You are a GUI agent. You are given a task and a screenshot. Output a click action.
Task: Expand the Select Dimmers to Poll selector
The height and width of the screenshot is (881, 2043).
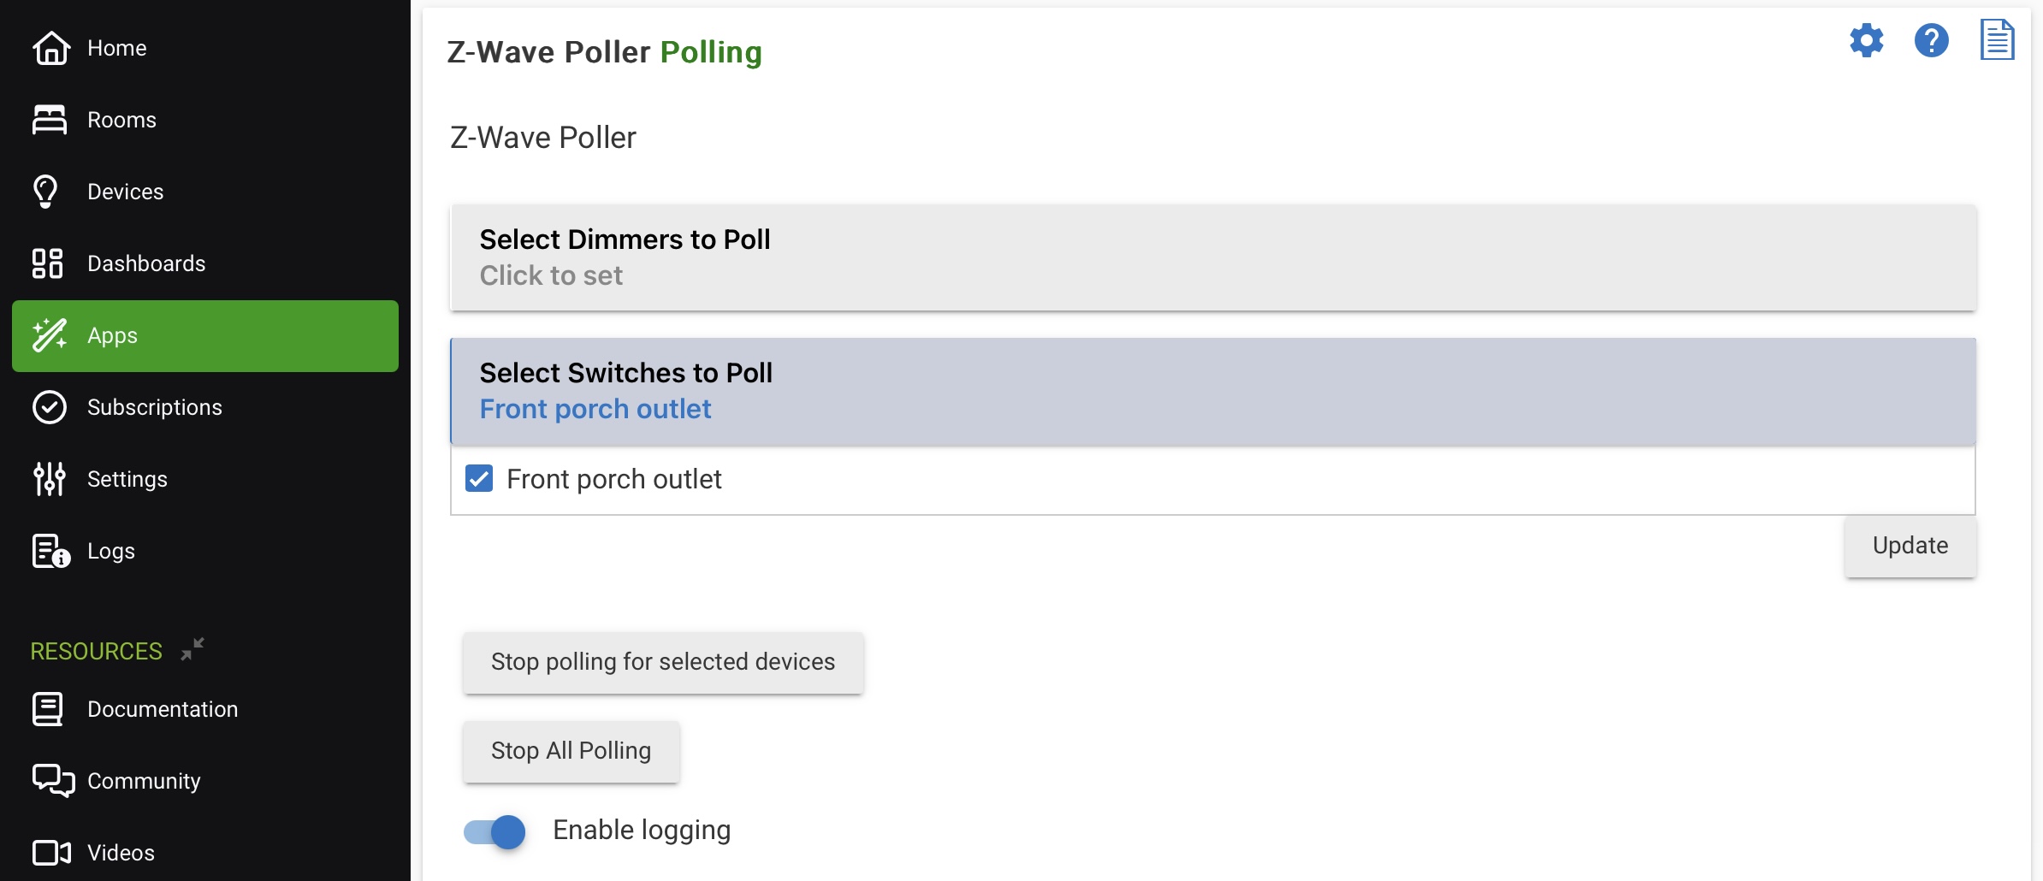pyautogui.click(x=1213, y=257)
